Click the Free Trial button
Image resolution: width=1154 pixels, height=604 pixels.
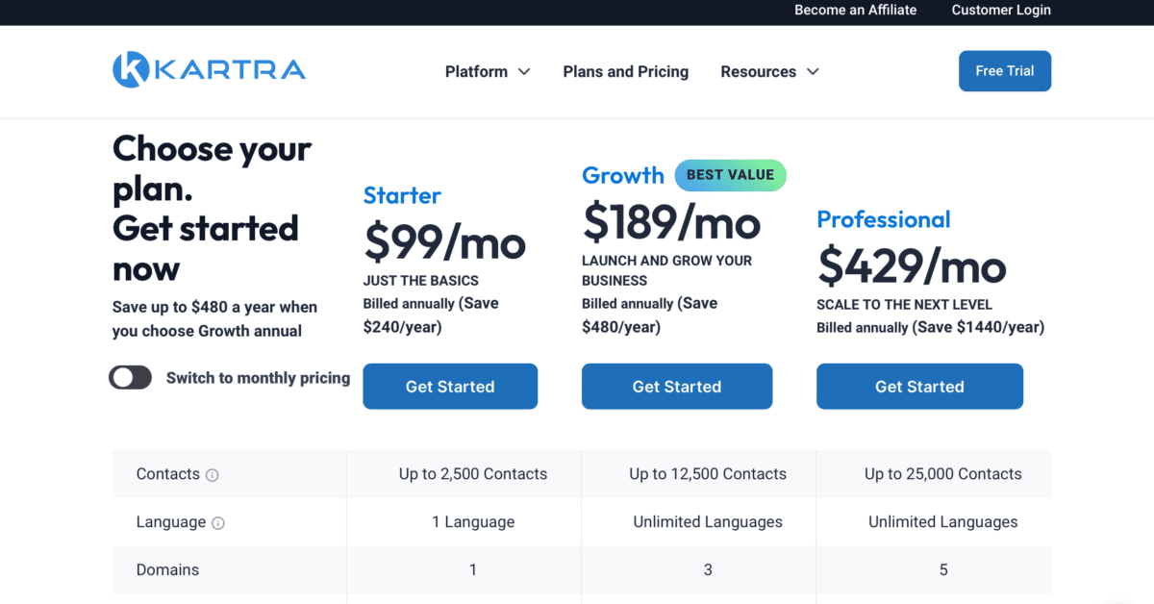pyautogui.click(x=1004, y=70)
